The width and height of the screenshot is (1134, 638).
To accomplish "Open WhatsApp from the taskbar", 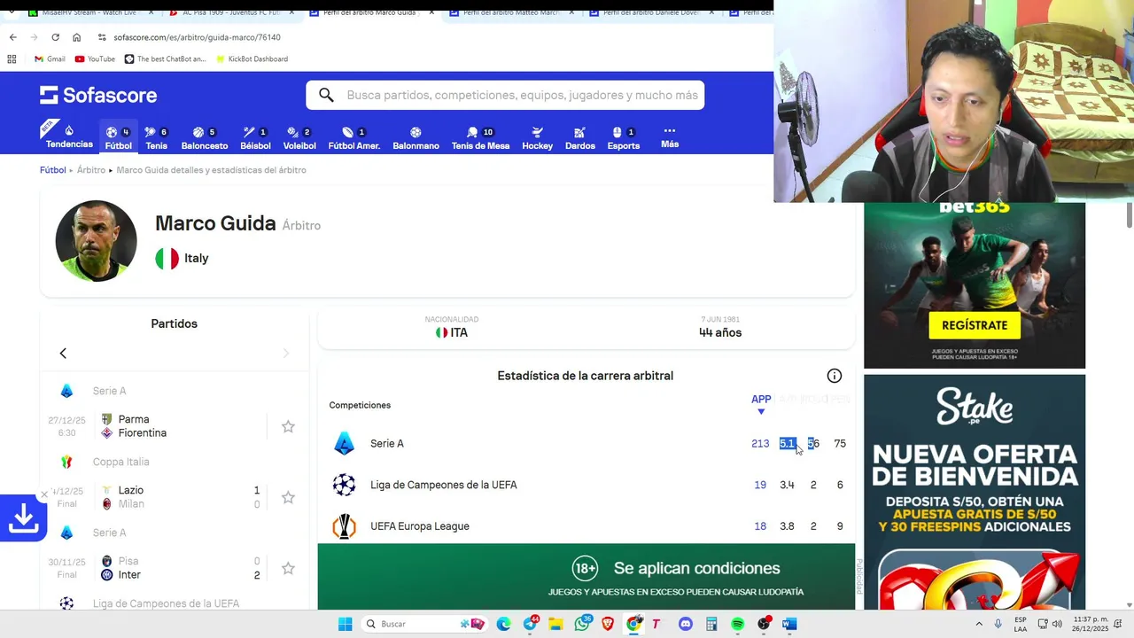I will point(581,624).
